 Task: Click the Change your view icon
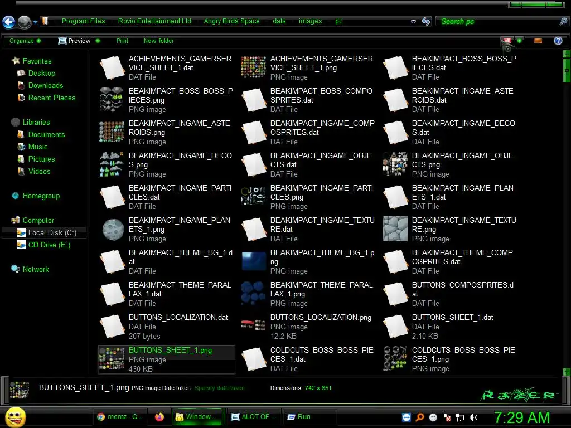pos(506,41)
